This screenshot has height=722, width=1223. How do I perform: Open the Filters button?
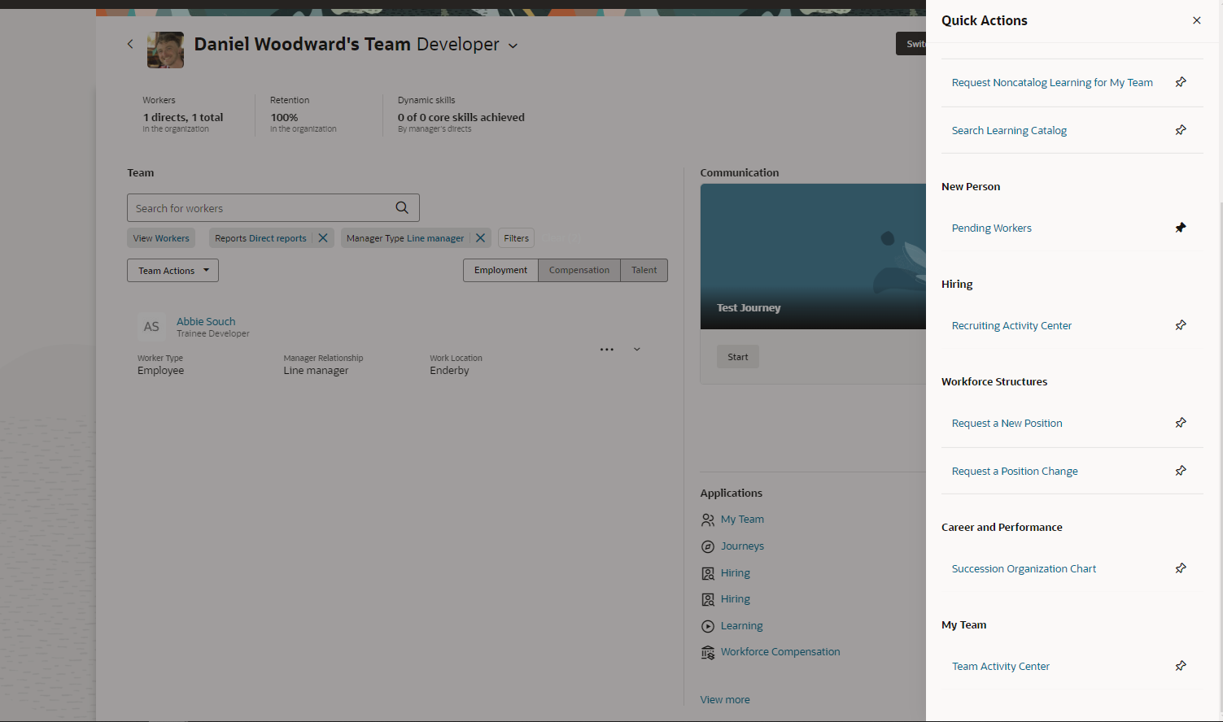tap(516, 238)
